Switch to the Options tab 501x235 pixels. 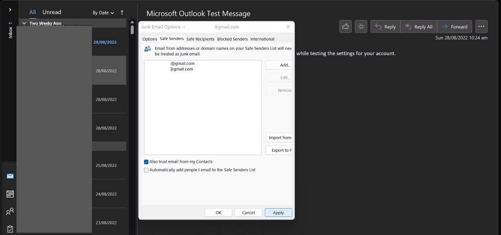pyautogui.click(x=149, y=39)
